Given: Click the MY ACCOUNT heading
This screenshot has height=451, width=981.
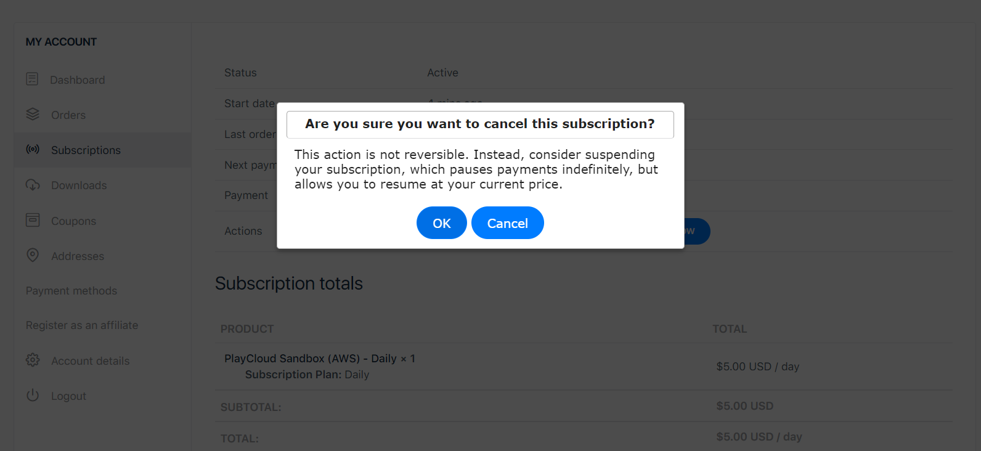Looking at the screenshot, I should pos(61,41).
